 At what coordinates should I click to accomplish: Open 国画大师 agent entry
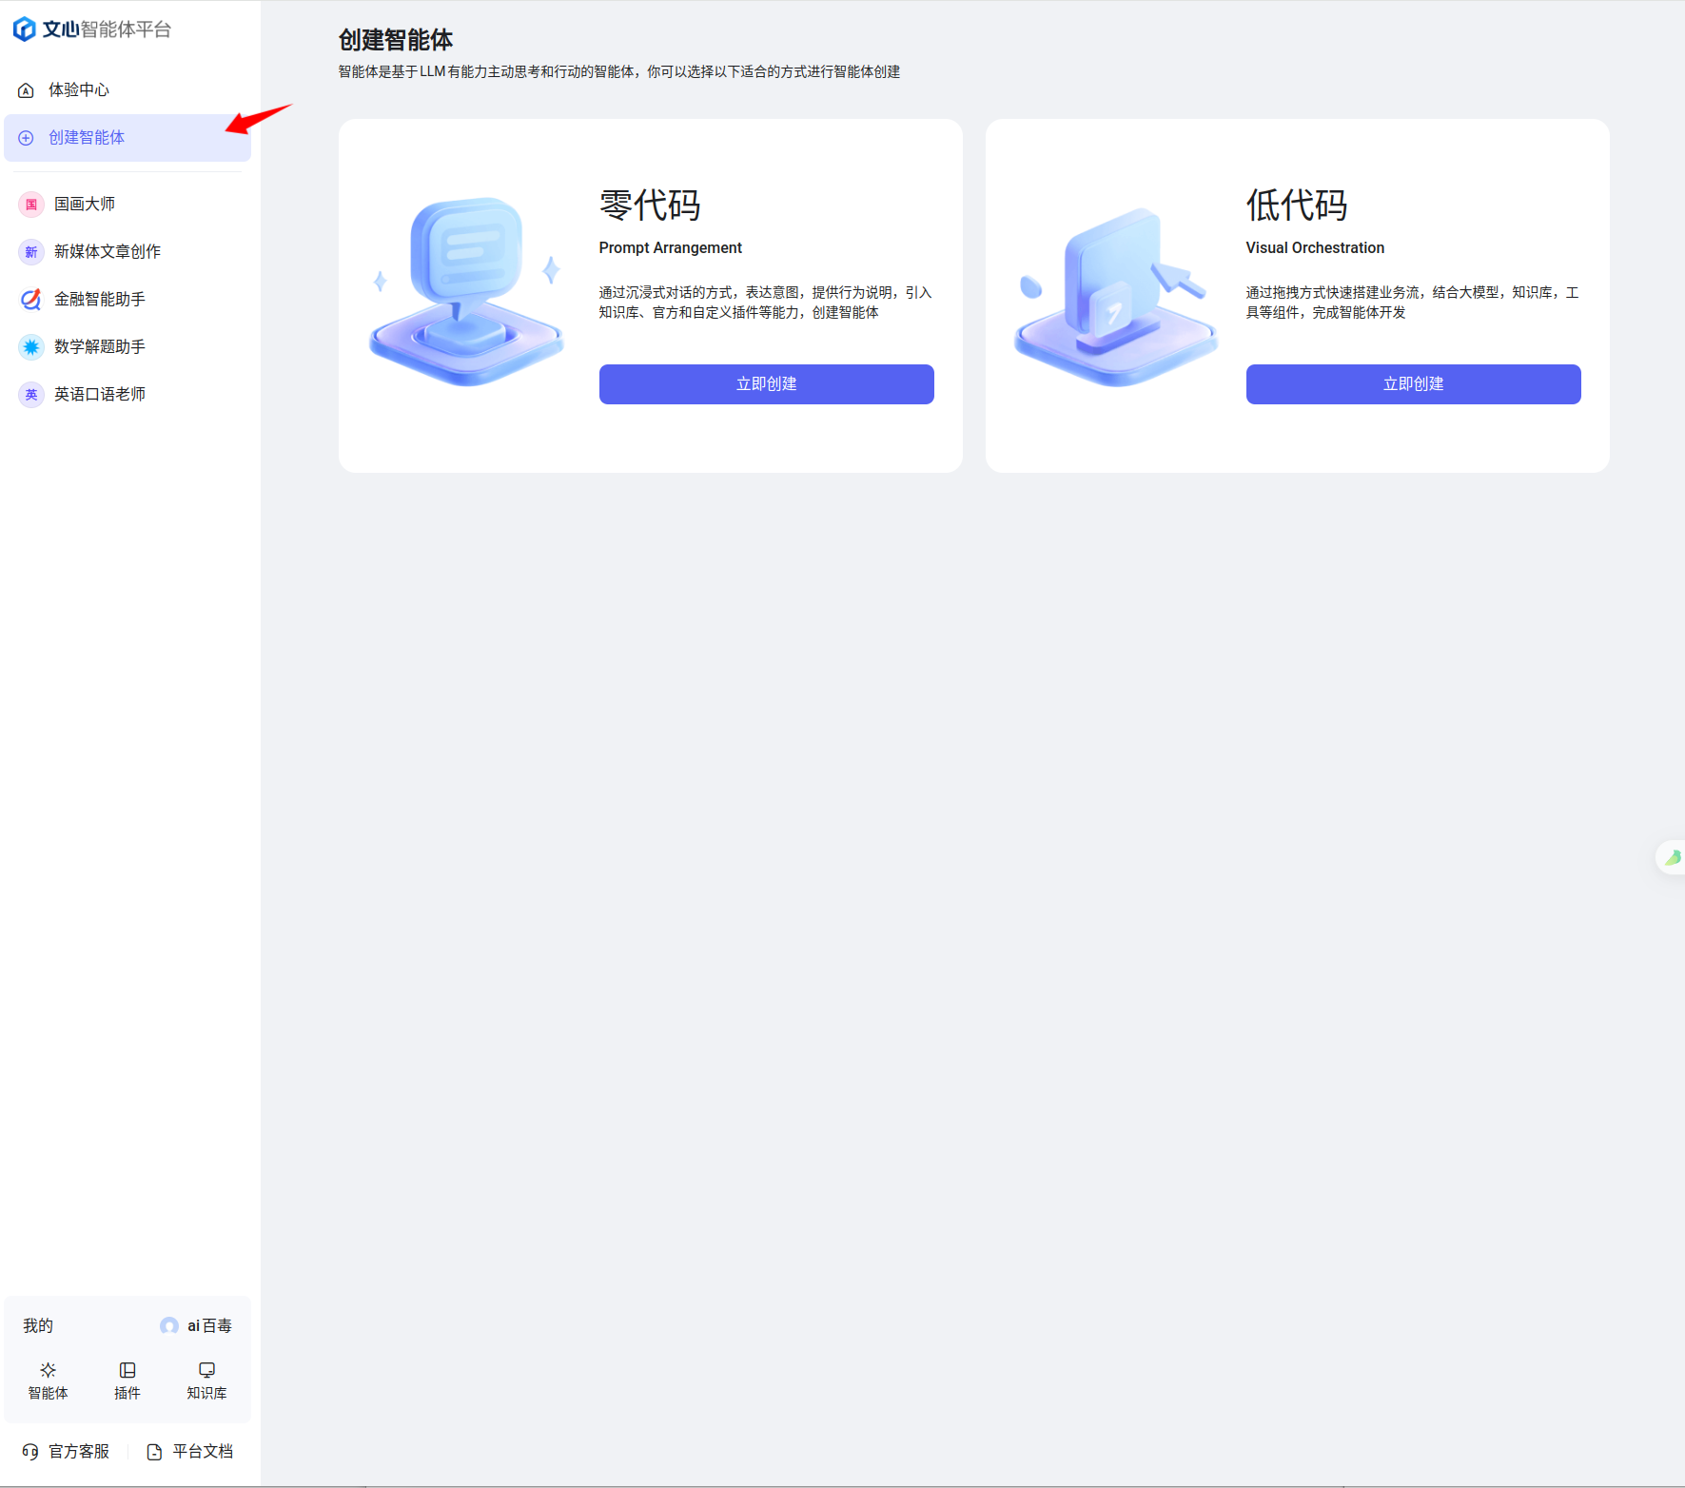[x=127, y=205]
